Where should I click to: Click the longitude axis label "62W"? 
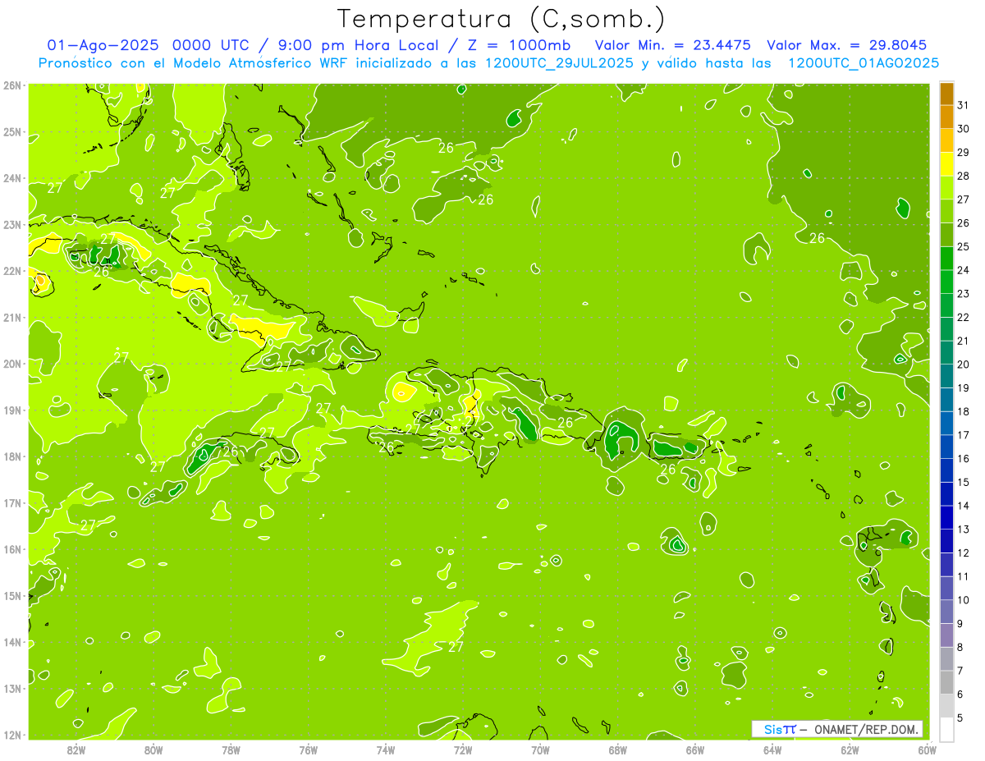[x=850, y=750]
